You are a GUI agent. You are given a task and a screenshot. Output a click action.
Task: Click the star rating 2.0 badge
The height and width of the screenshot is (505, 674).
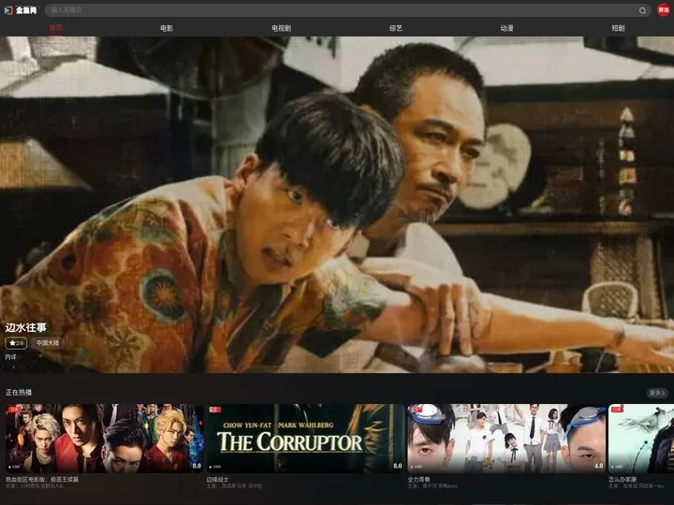click(x=16, y=343)
